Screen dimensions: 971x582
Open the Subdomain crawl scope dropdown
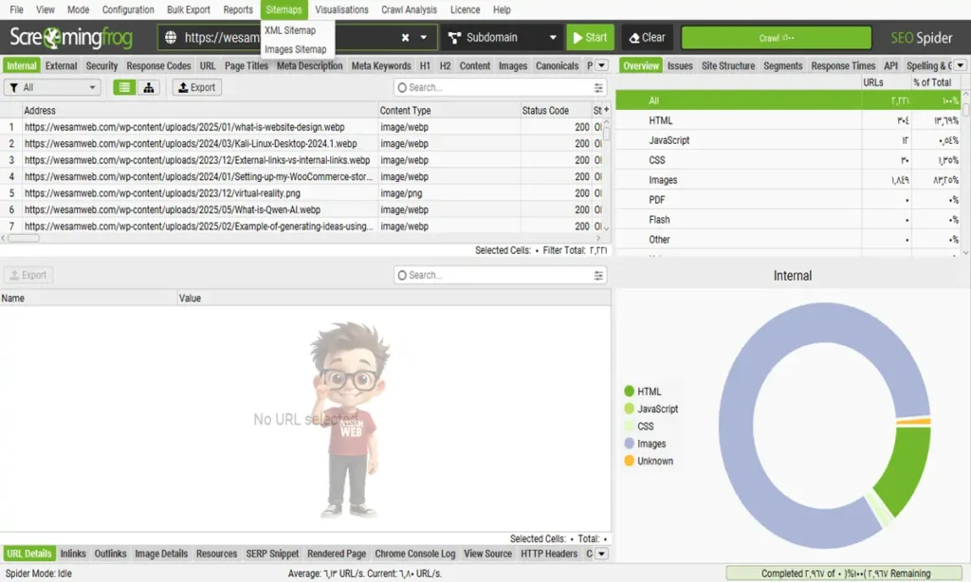point(501,35)
